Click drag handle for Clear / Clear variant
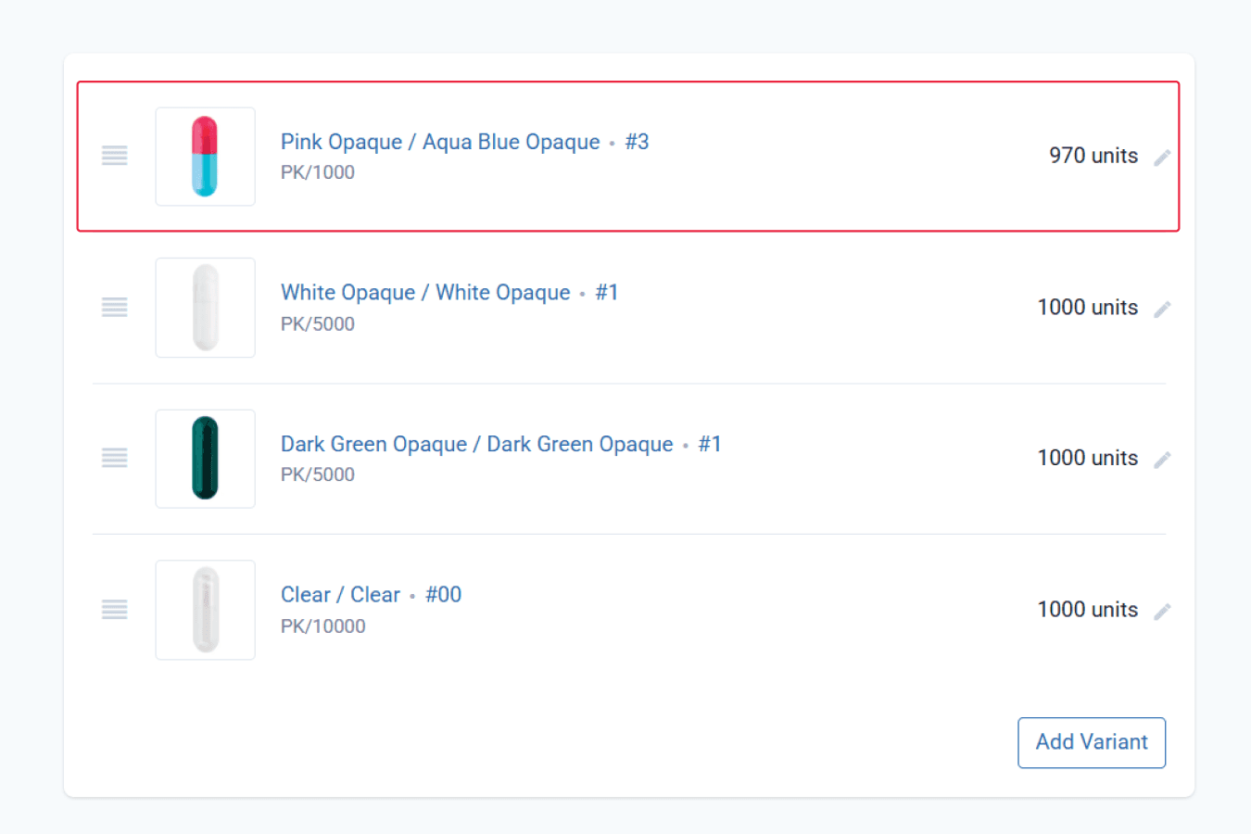The image size is (1251, 834). pos(115,610)
